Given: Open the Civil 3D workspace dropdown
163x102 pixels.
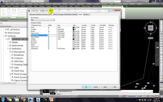Looking at the screenshot, I should pos(34,1).
